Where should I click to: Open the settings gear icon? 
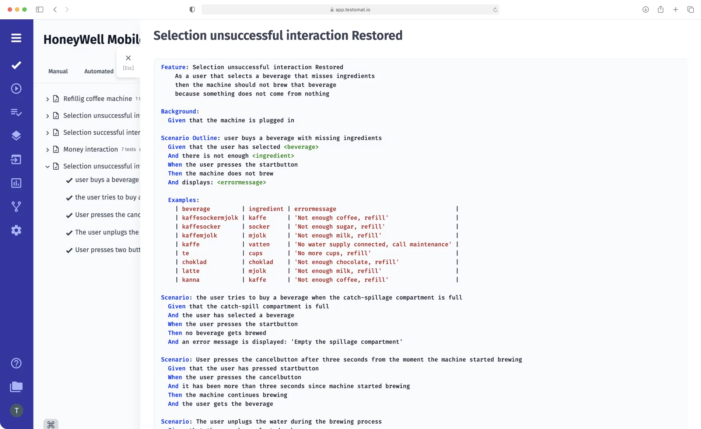[16, 231]
